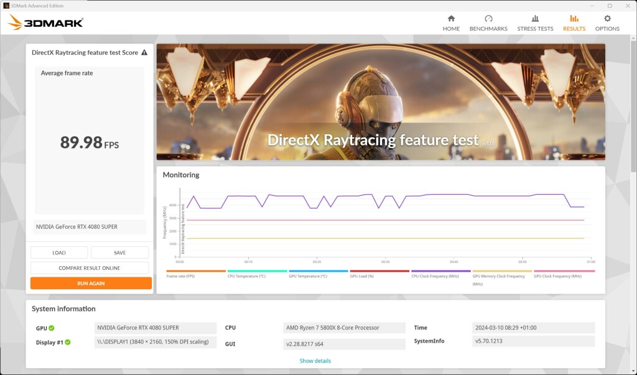This screenshot has height=375, width=637.
Task: Open the Options gear icon
Action: pyautogui.click(x=607, y=19)
